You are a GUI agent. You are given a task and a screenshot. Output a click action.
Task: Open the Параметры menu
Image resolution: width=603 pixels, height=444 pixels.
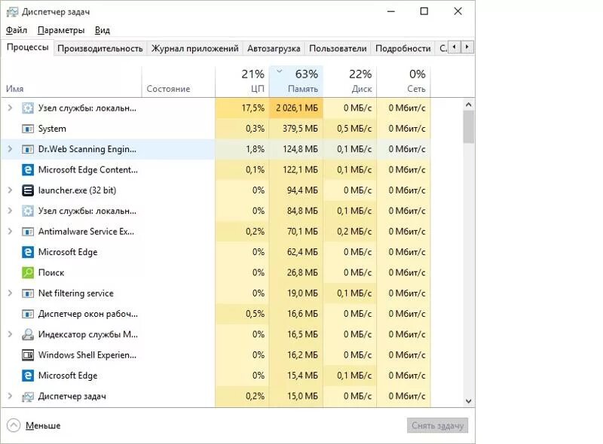coord(61,30)
